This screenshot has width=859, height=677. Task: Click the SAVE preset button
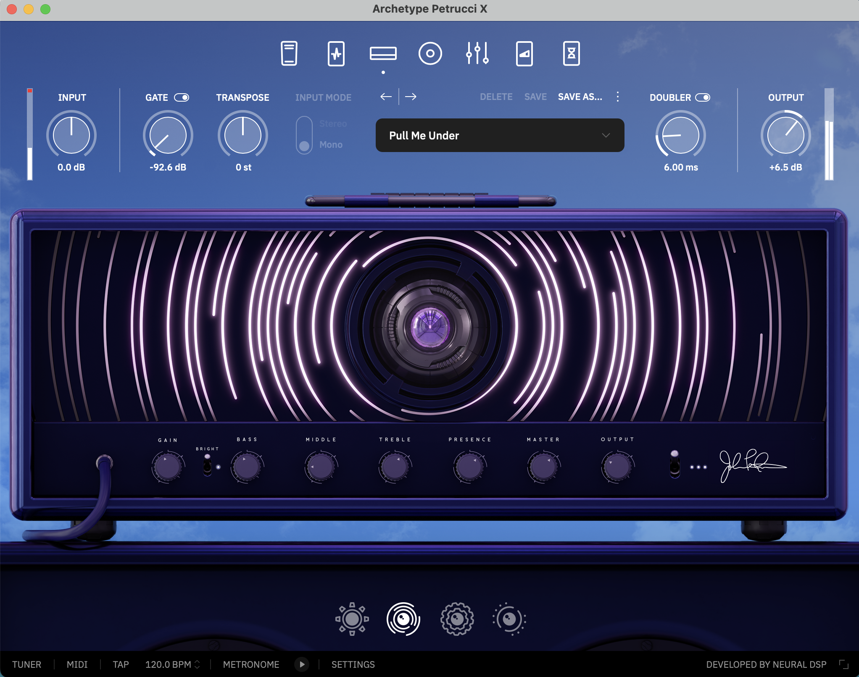coord(535,97)
